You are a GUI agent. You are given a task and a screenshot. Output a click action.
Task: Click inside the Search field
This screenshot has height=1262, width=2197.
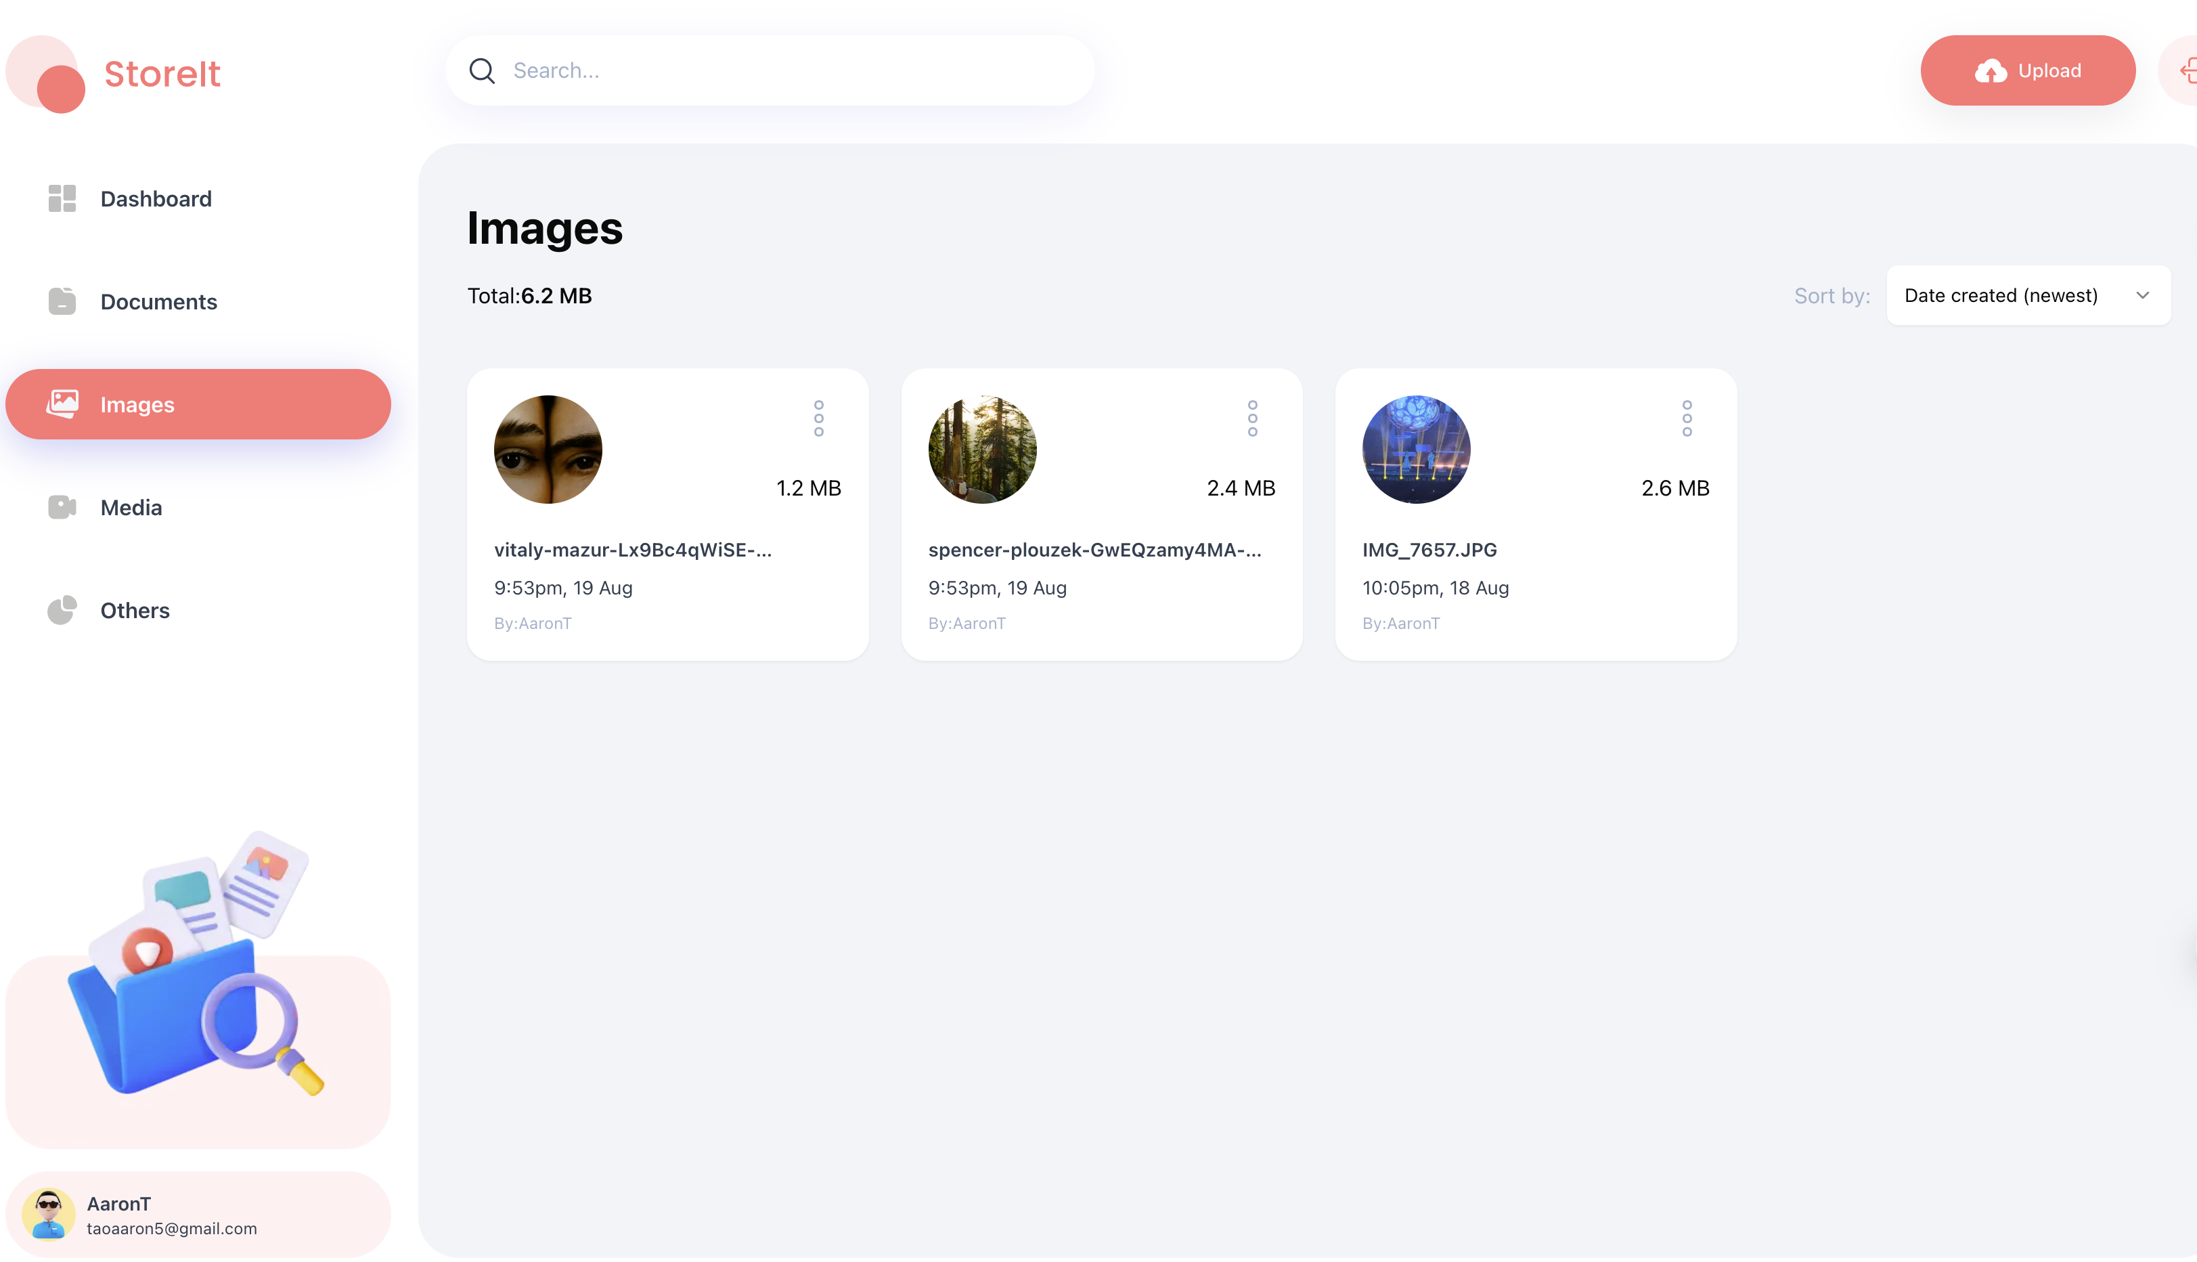pyautogui.click(x=780, y=71)
